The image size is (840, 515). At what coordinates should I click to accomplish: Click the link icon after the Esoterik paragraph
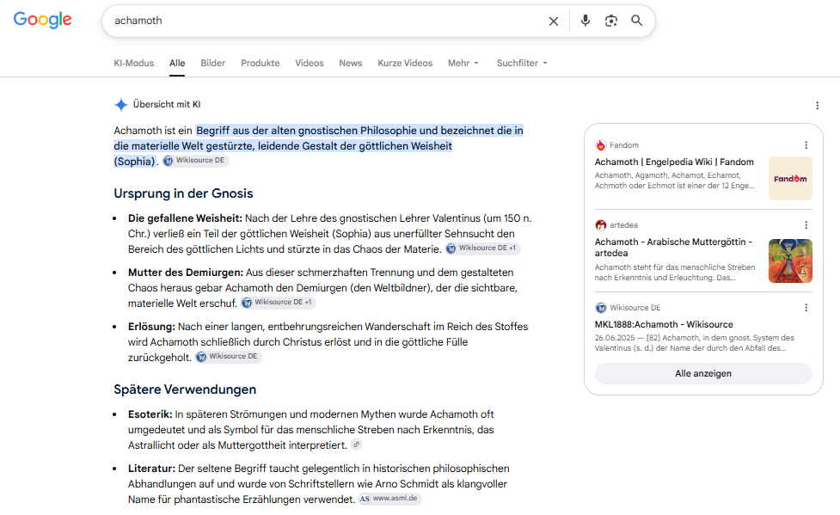[x=356, y=444]
